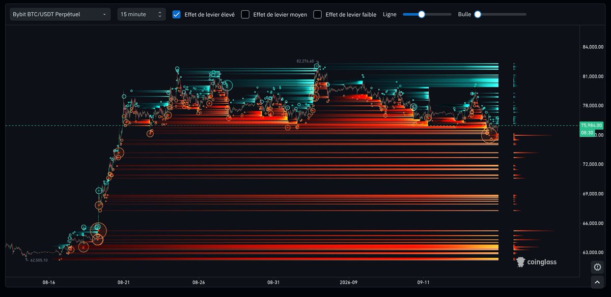This screenshot has height=297, width=611.
Task: Click the Ligne slider handle
Action: pyautogui.click(x=421, y=14)
